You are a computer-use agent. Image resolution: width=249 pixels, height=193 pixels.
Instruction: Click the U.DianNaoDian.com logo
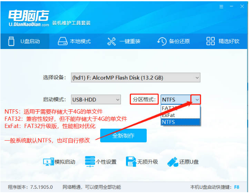[29, 18]
